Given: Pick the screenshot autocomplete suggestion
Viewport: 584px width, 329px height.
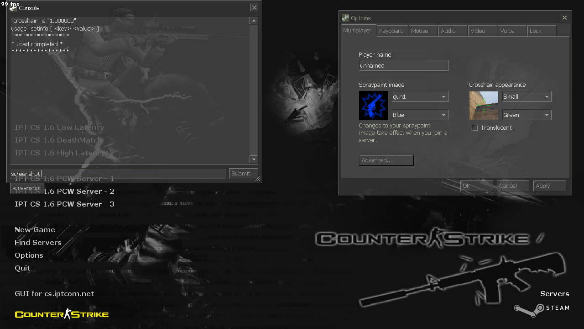Looking at the screenshot, I should [27, 188].
